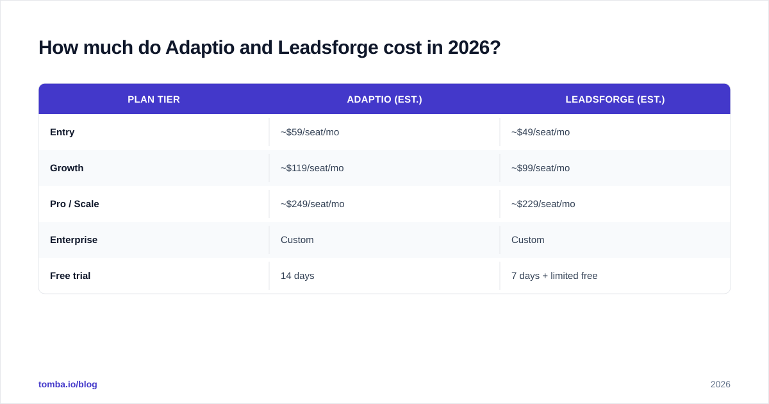
Task: Click Custom in the Adaptio Enterprise cell
Action: (x=297, y=240)
